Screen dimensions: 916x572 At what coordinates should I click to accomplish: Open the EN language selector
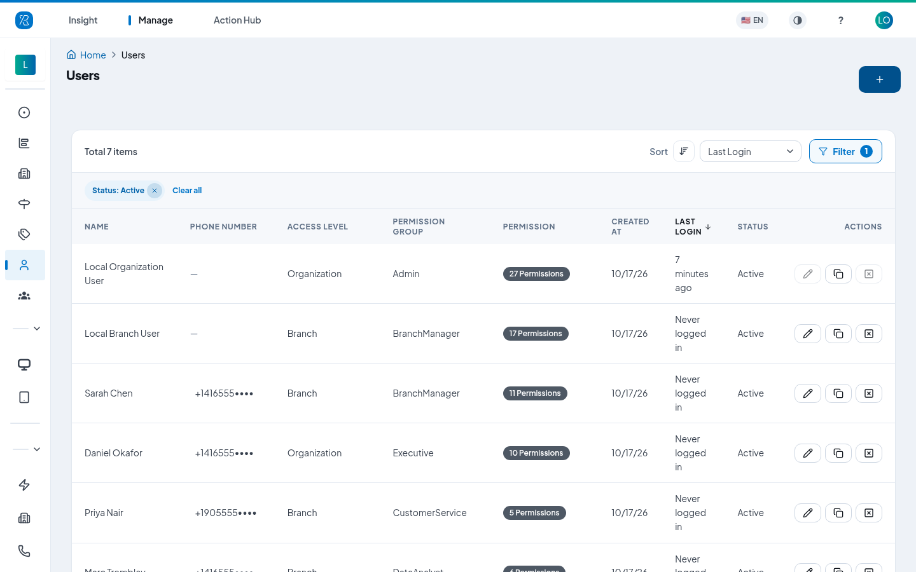point(752,20)
